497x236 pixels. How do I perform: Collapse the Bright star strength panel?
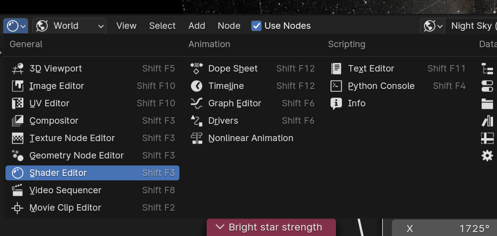[x=220, y=228]
